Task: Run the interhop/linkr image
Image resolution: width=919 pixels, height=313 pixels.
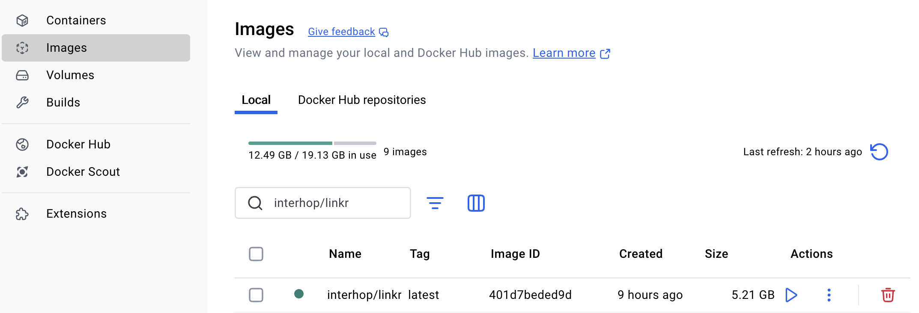Action: click(x=791, y=295)
